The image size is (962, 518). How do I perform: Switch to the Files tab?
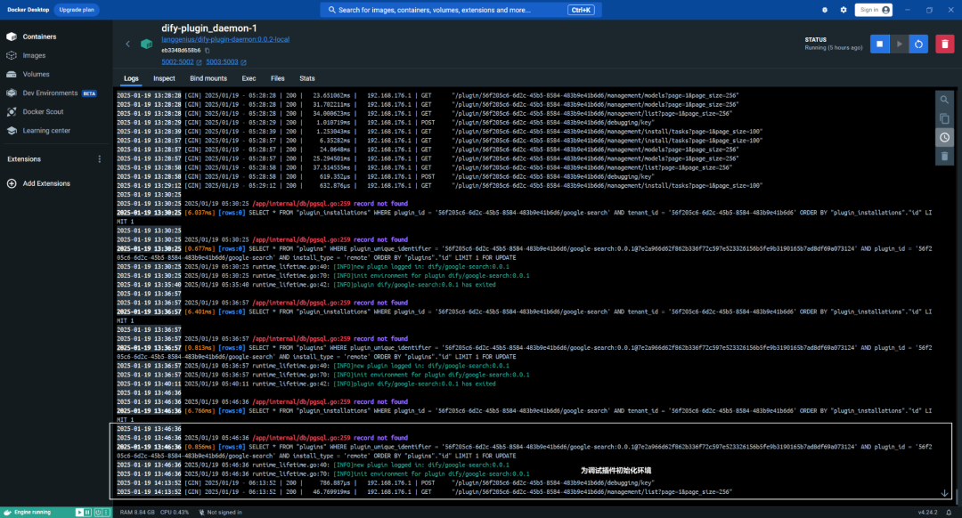[277, 78]
